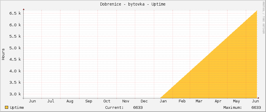
Task: Click the 'Nov' month label
Action: 126,101
